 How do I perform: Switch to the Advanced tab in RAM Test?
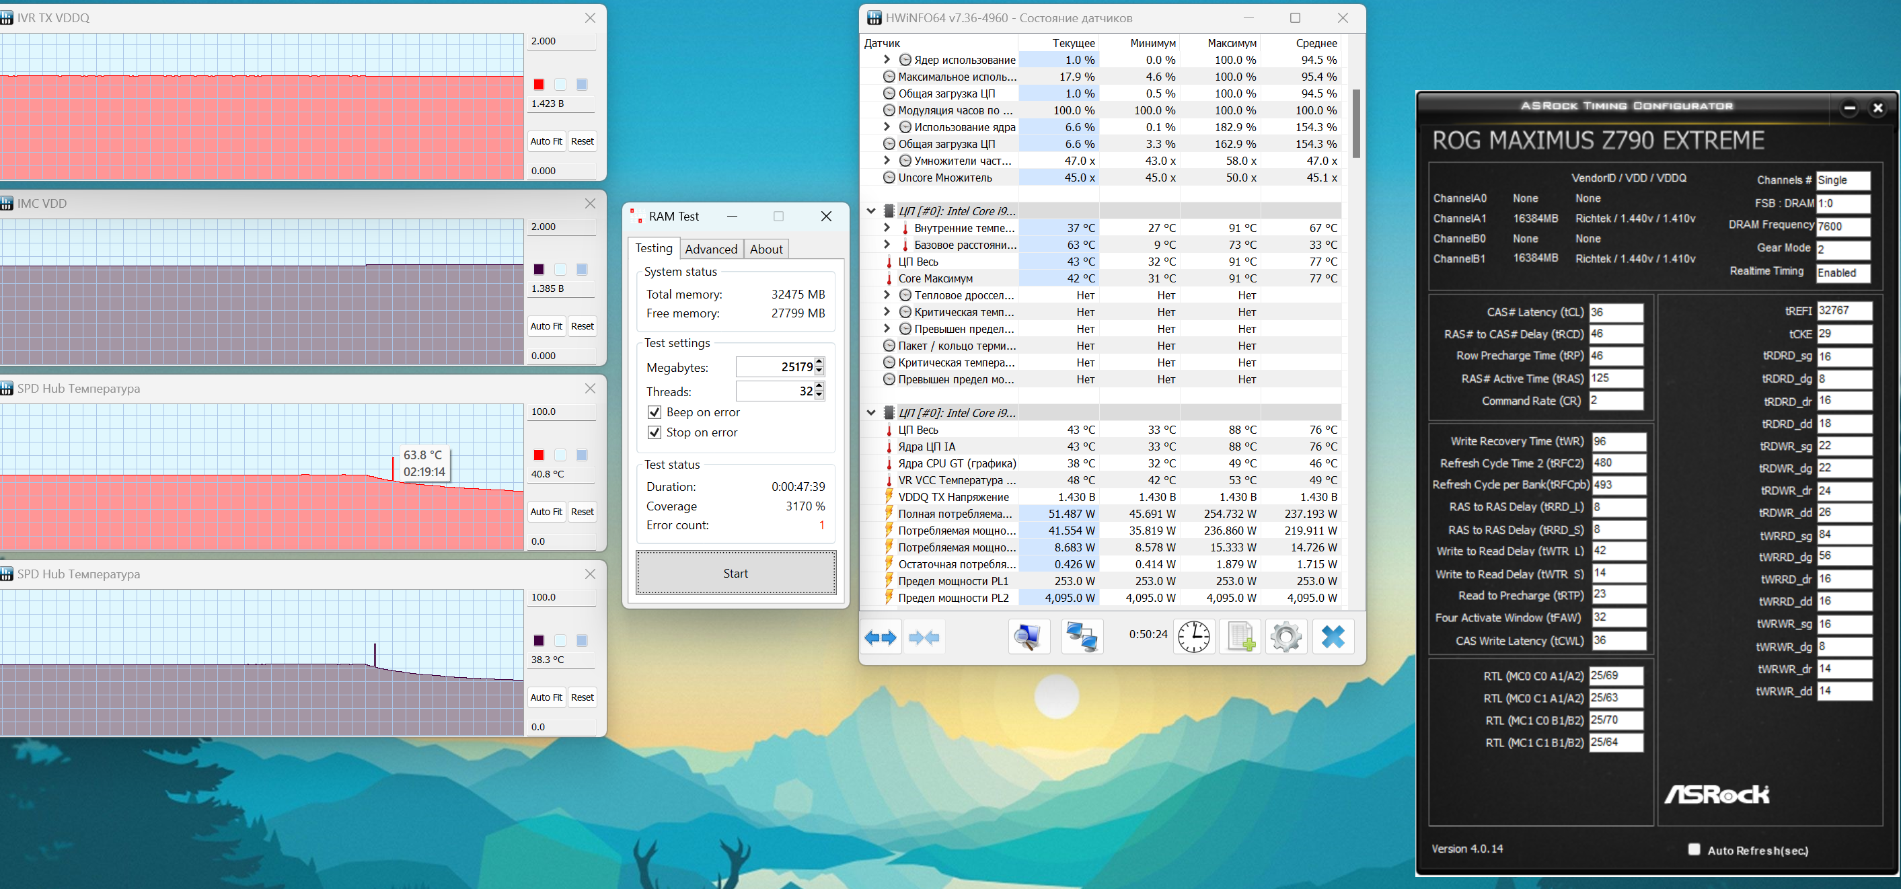pyautogui.click(x=710, y=249)
